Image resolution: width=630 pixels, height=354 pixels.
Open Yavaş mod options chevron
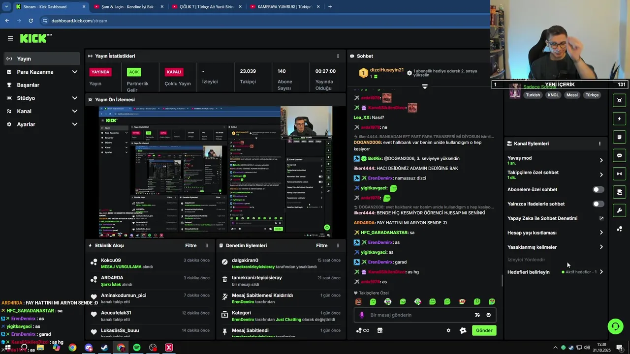(601, 160)
